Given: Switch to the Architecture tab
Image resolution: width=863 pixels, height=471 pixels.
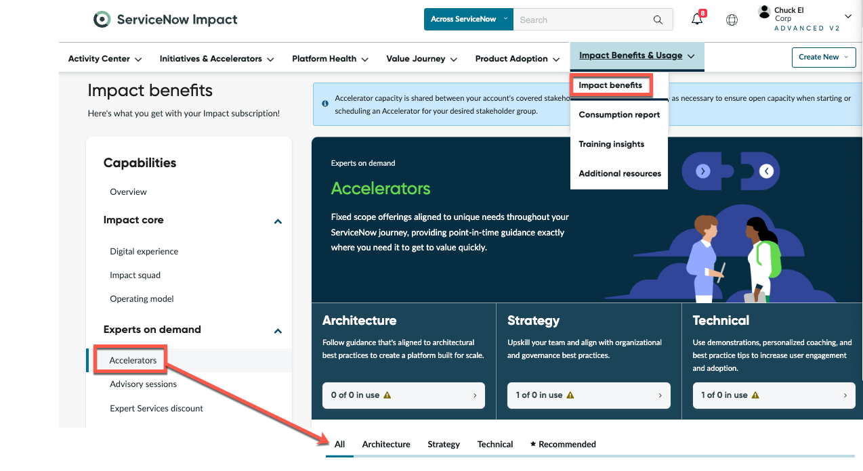Looking at the screenshot, I should (x=386, y=445).
